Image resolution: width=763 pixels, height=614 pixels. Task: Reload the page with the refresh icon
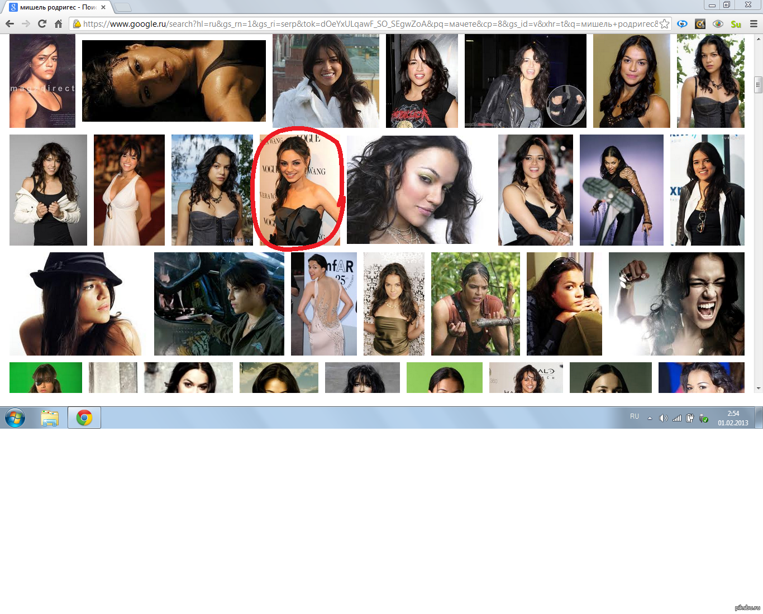(x=42, y=24)
